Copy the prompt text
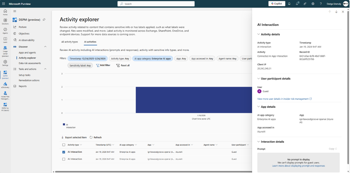350x173 pixels. (333, 149)
